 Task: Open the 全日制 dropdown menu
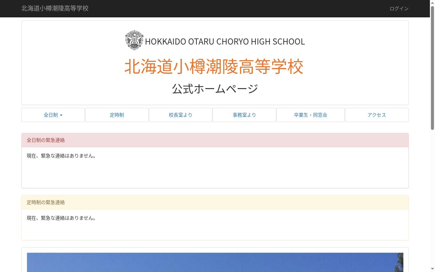pyautogui.click(x=53, y=115)
